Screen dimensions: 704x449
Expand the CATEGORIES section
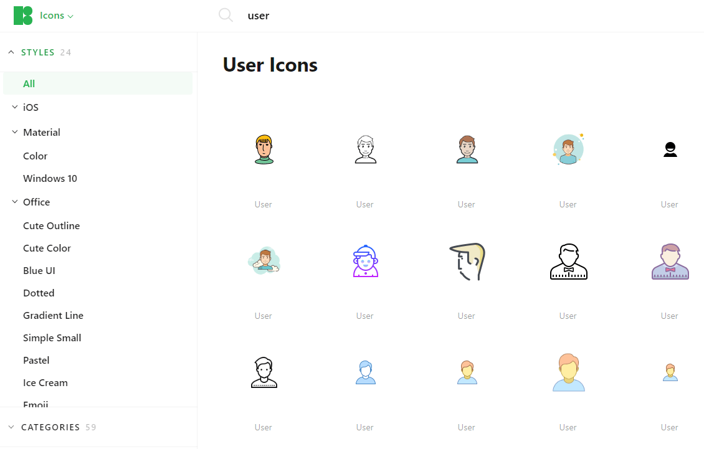coord(11,427)
